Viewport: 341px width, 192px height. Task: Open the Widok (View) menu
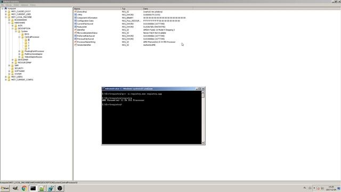[x=16, y=5]
